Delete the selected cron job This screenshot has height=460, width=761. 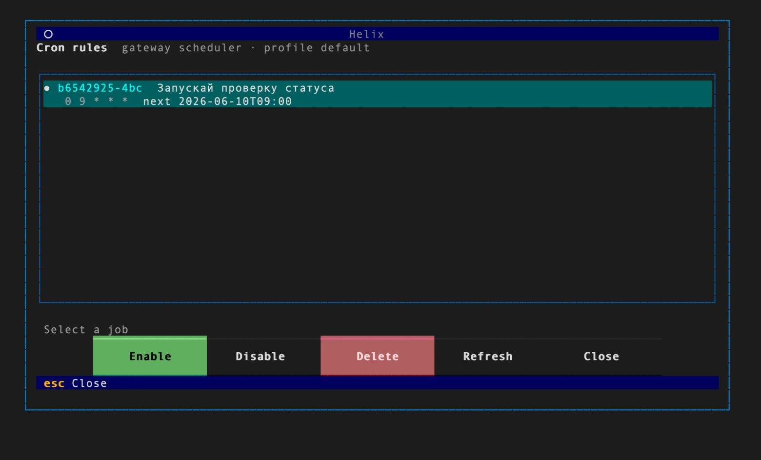click(377, 356)
